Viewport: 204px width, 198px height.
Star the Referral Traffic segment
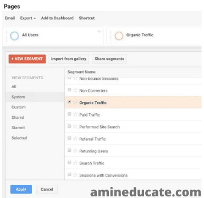coord(75,139)
